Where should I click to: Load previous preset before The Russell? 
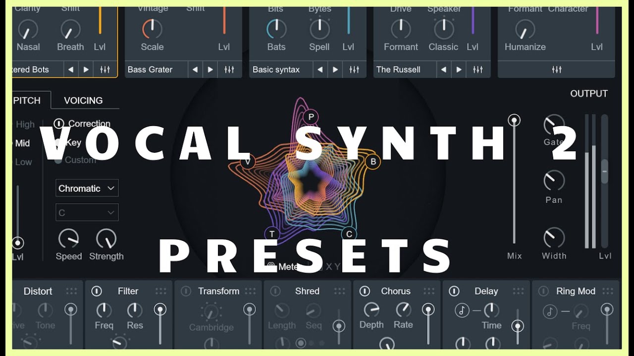pos(444,70)
